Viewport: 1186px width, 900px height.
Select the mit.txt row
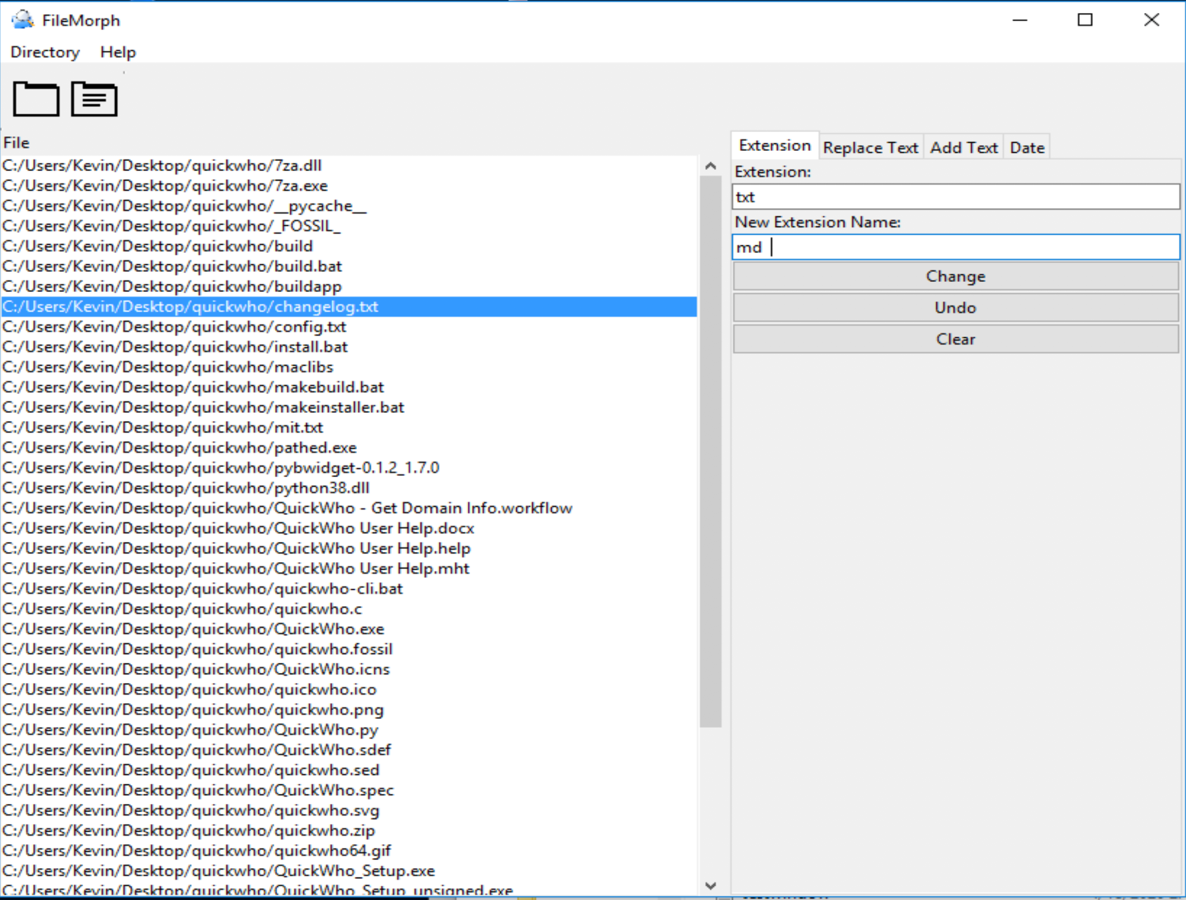pos(349,428)
